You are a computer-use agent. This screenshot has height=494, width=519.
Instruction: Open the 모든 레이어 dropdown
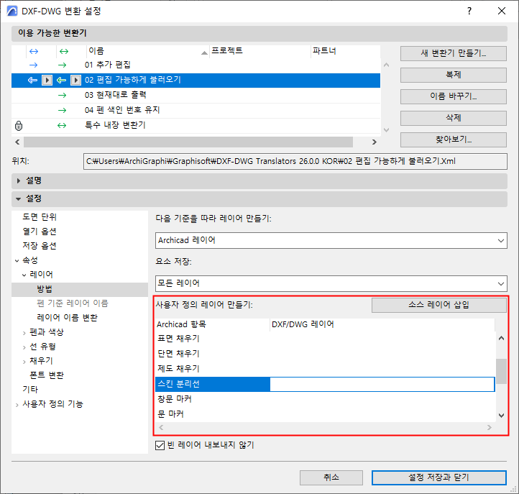[331, 283]
